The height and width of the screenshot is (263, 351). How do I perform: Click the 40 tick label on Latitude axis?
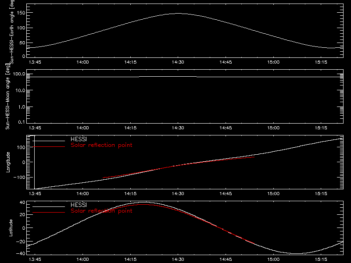point(22,203)
